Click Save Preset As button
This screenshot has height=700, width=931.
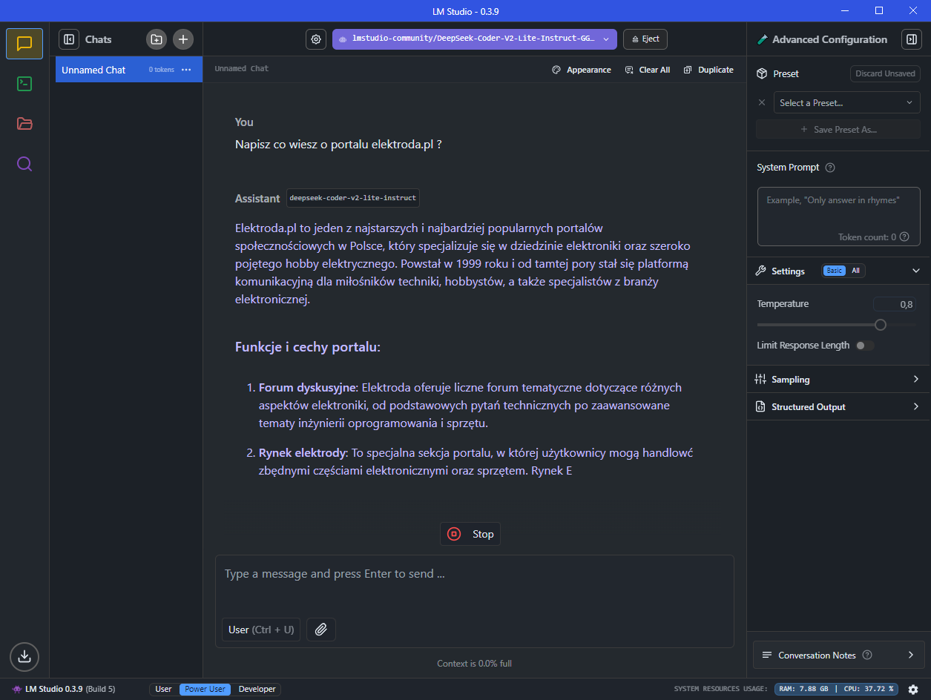pyautogui.click(x=838, y=129)
